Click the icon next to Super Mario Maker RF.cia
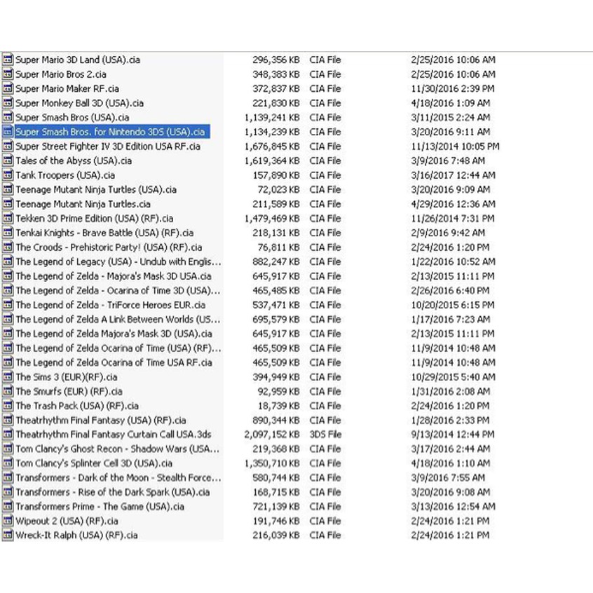 (8, 88)
